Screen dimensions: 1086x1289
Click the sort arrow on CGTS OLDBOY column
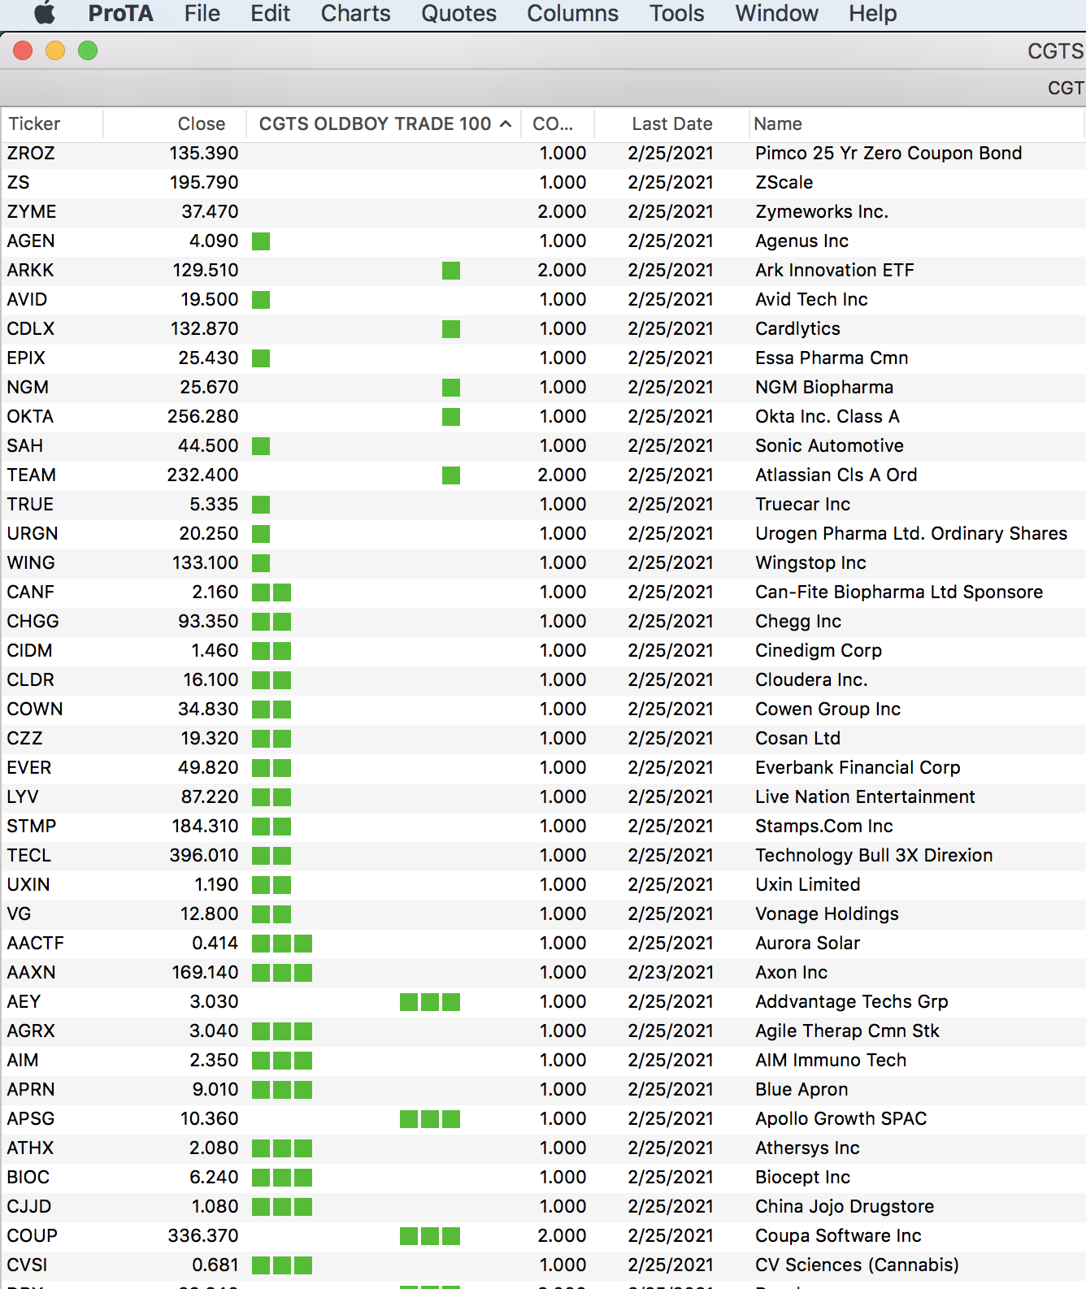(x=506, y=124)
